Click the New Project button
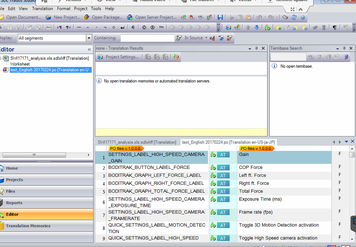Viewport: 356px width, 247px height. [63, 17]
